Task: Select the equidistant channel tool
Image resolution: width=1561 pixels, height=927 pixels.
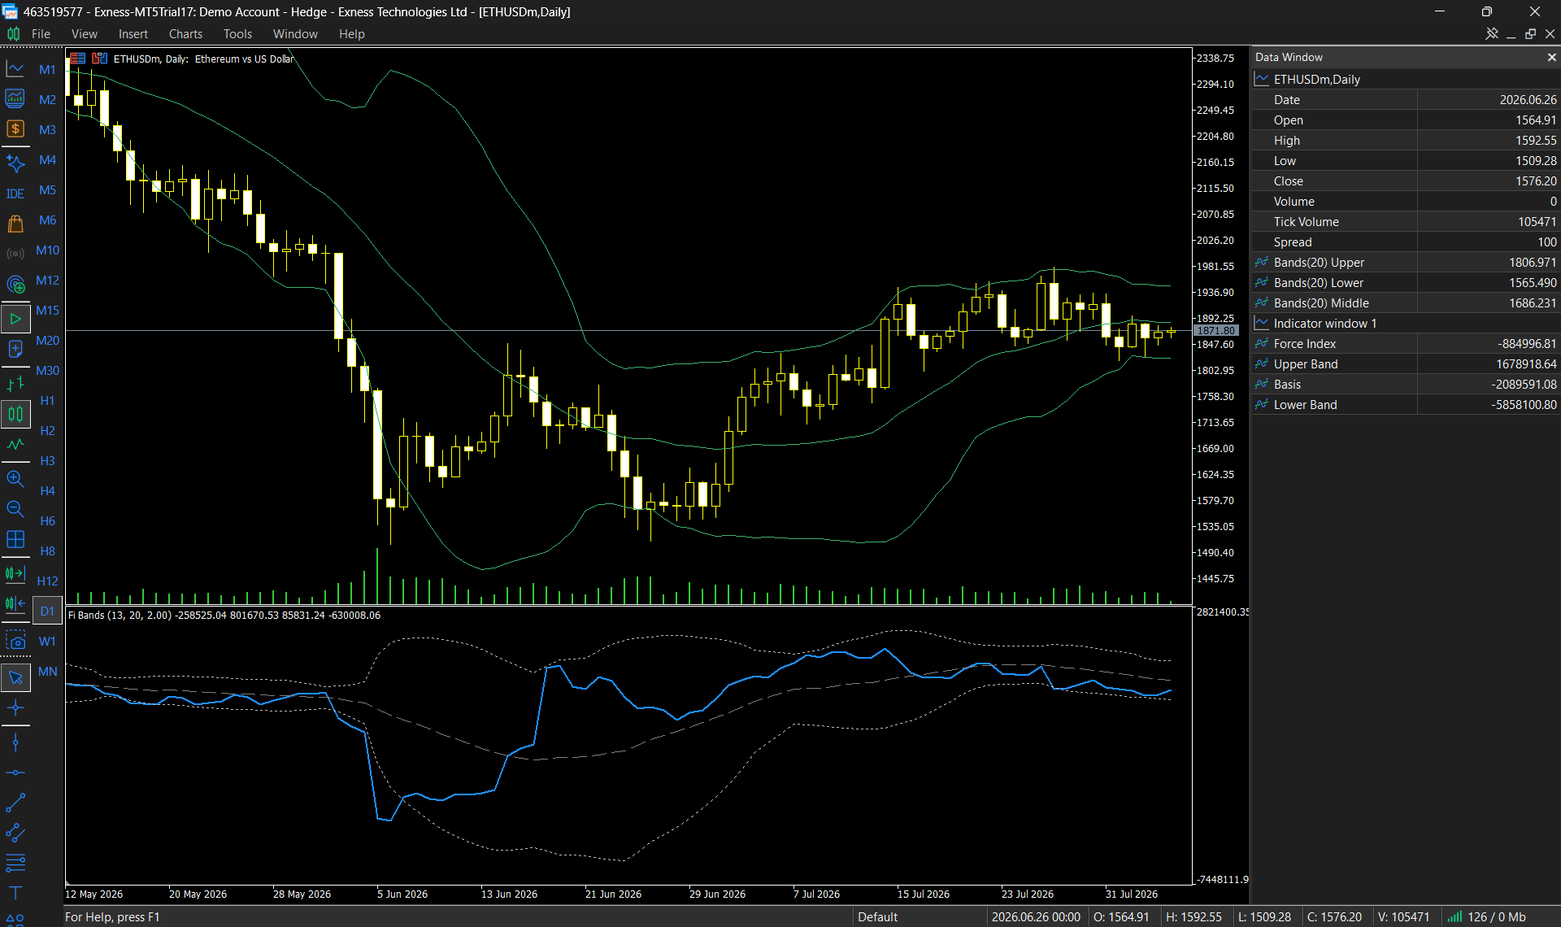Action: coord(15,833)
